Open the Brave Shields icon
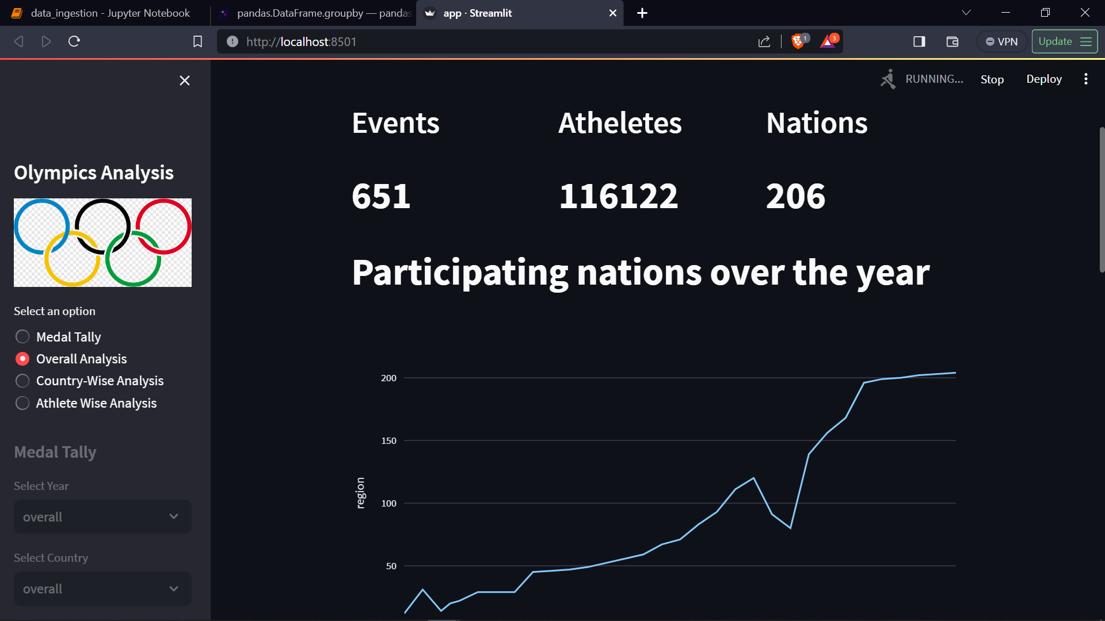 coord(798,41)
